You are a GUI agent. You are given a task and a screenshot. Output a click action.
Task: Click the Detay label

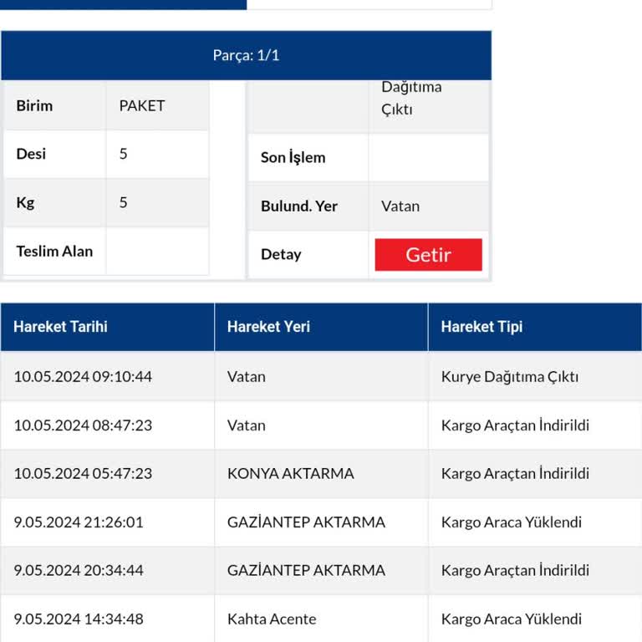281,254
